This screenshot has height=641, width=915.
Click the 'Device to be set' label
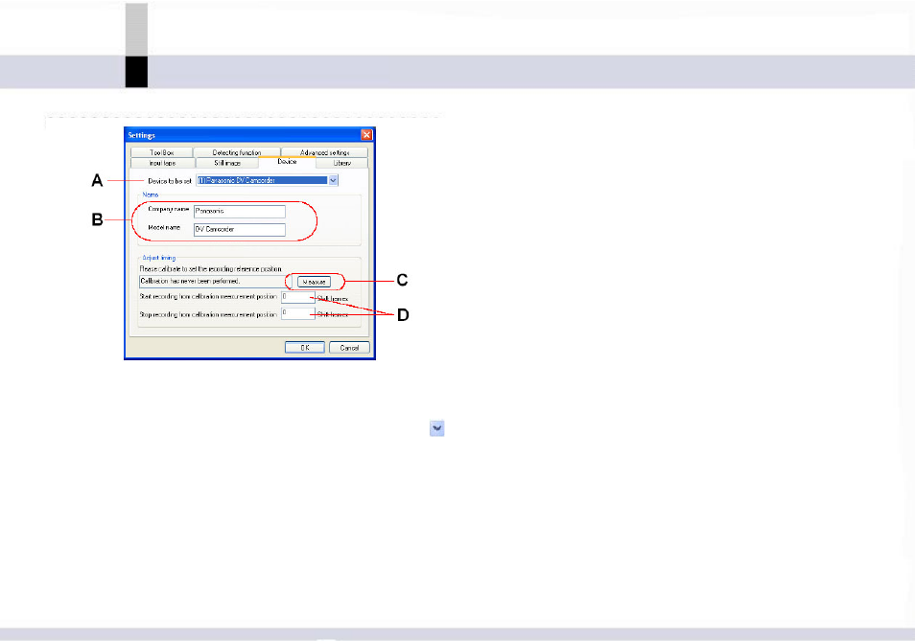[170, 181]
